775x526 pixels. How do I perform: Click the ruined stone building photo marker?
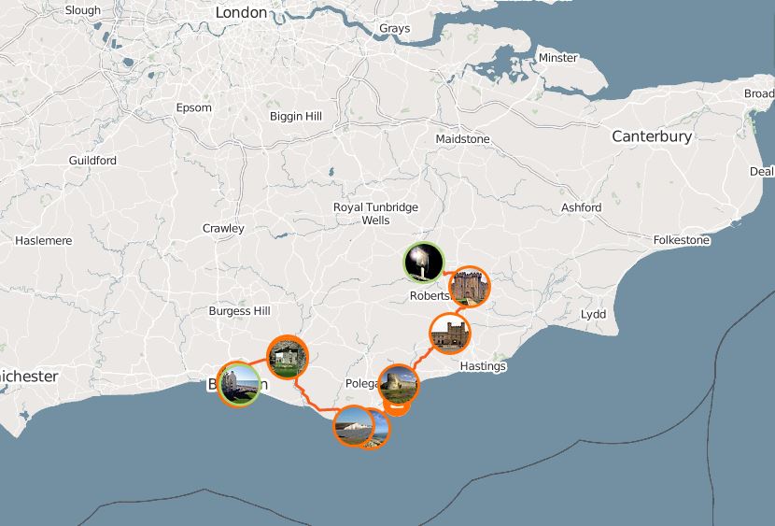pos(288,357)
